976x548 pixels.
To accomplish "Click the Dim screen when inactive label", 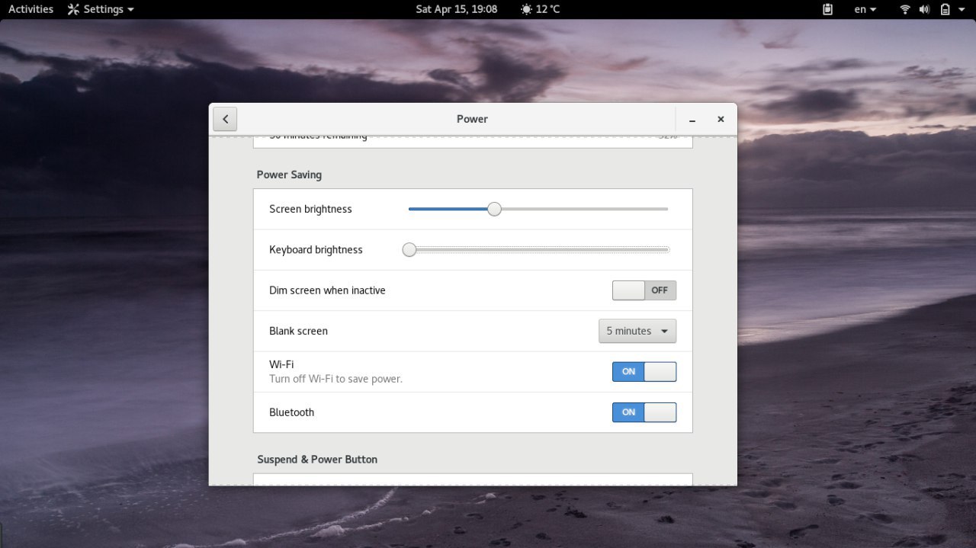I will click(327, 290).
